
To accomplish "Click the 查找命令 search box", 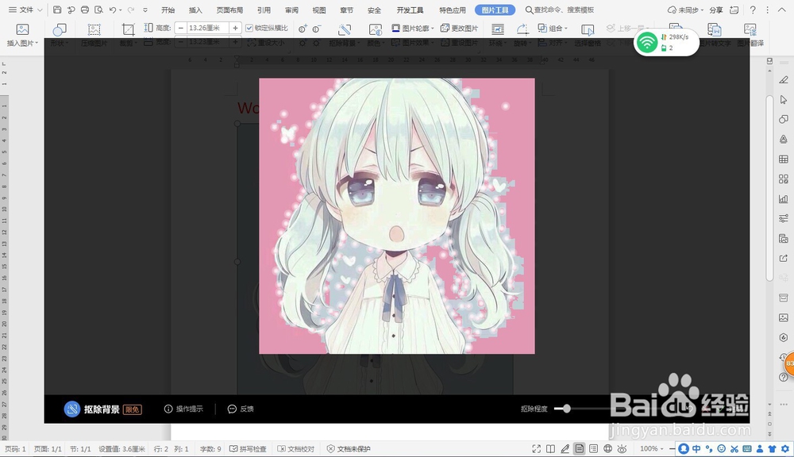I will coord(559,10).
